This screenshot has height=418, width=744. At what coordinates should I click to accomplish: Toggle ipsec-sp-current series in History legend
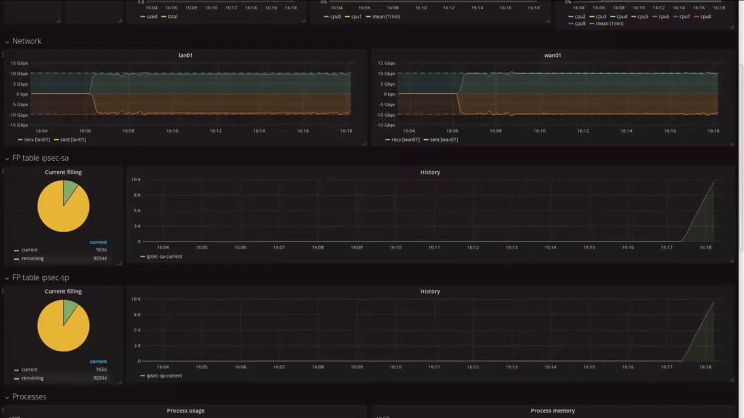[x=161, y=376]
